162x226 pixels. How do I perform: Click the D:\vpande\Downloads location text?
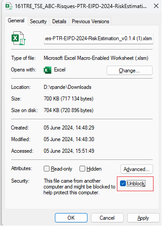[x=67, y=87]
